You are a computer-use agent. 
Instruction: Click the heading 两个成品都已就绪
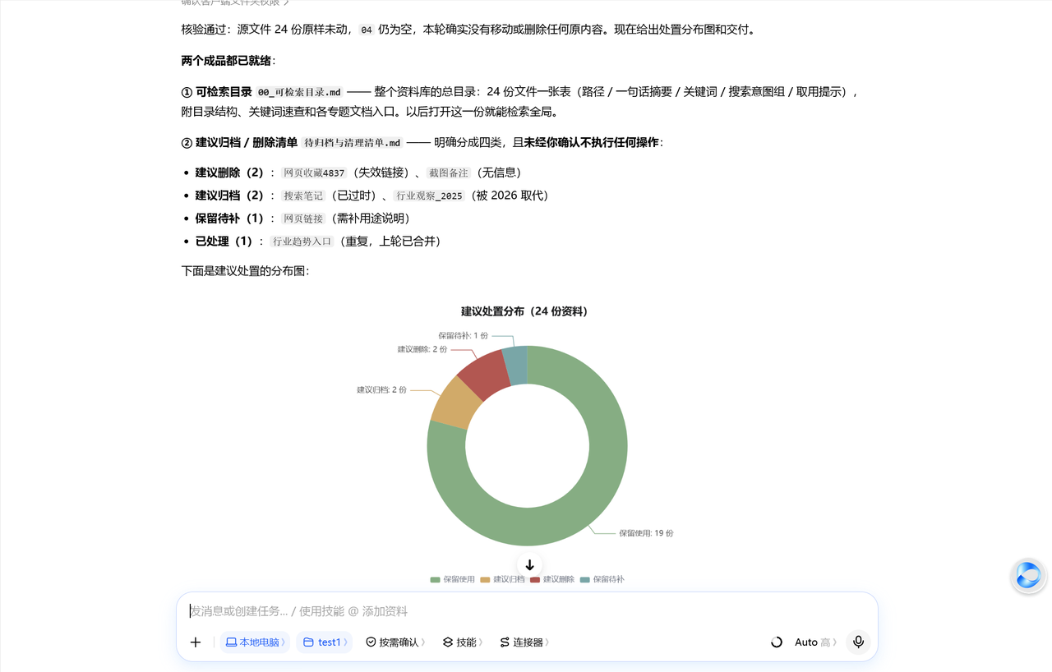point(226,61)
